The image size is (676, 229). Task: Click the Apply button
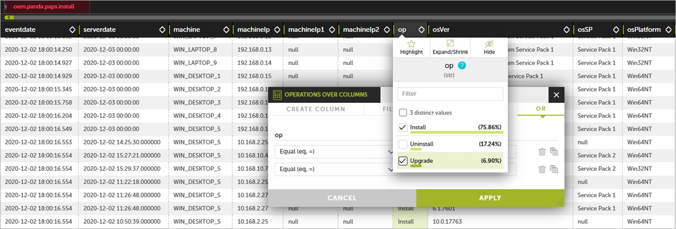pyautogui.click(x=490, y=198)
